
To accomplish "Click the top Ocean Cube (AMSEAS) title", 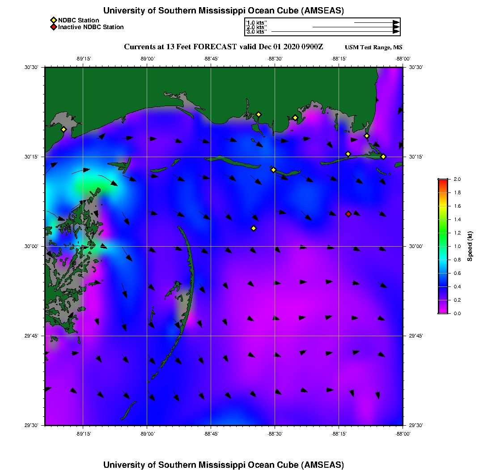I will click(224, 11).
